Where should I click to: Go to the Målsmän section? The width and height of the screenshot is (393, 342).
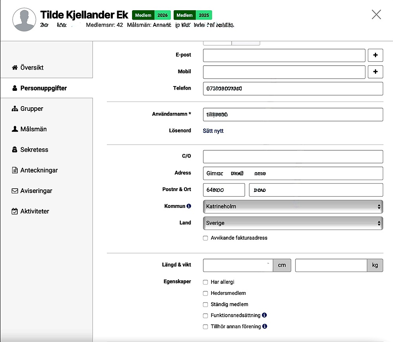click(x=33, y=129)
